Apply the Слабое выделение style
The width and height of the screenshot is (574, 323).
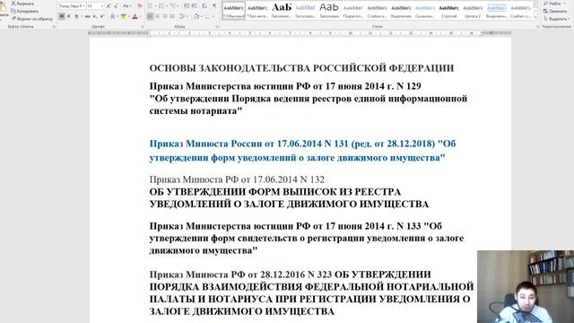(377, 11)
